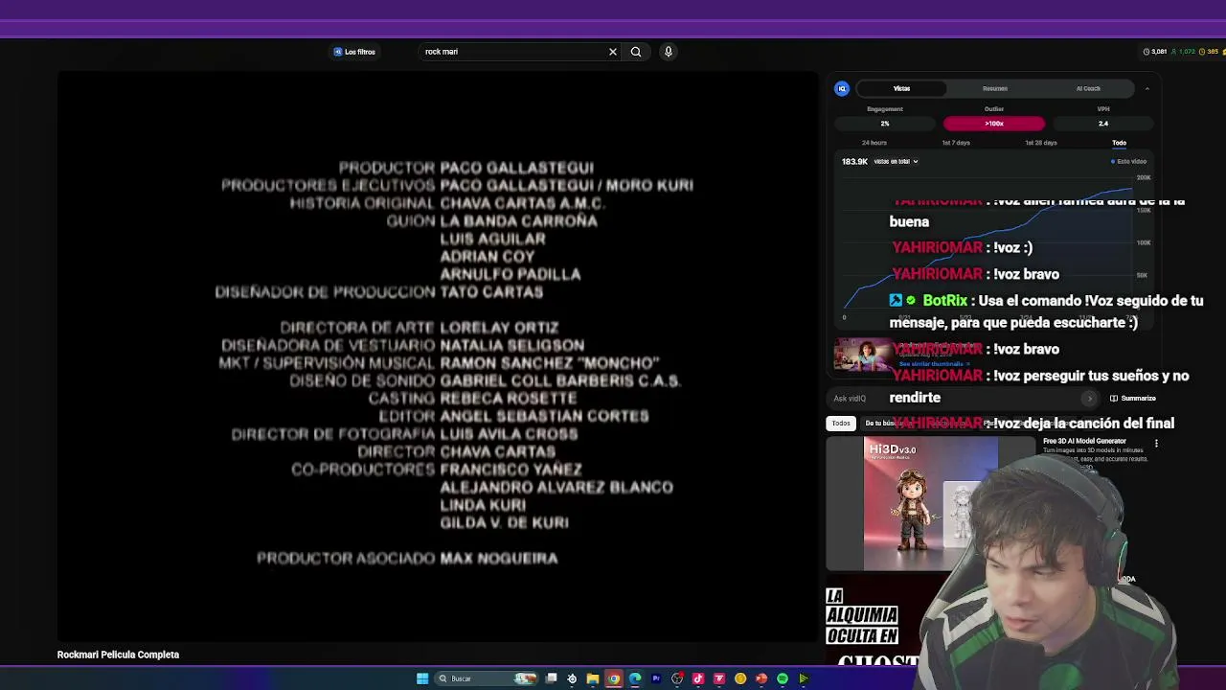Open Adobe Premiere Pro from the taskbar
The height and width of the screenshot is (690, 1226).
pos(656,678)
